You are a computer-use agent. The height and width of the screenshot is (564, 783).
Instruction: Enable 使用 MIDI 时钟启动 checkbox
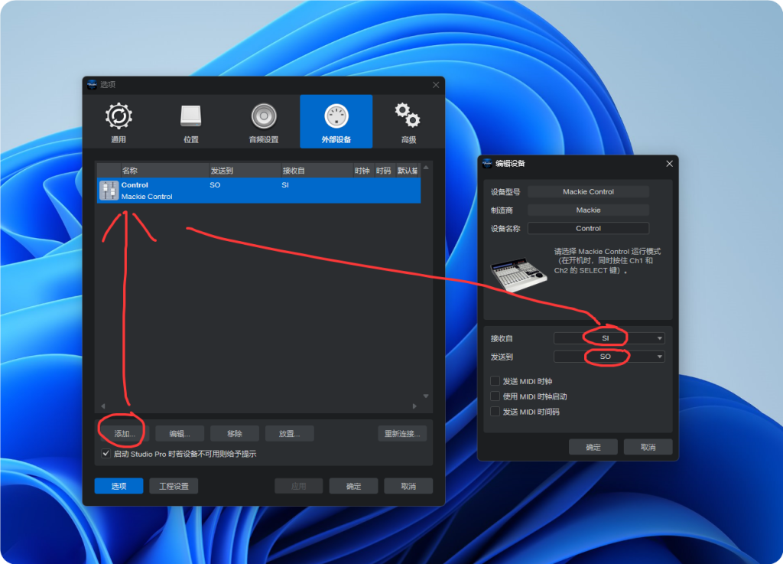(495, 396)
